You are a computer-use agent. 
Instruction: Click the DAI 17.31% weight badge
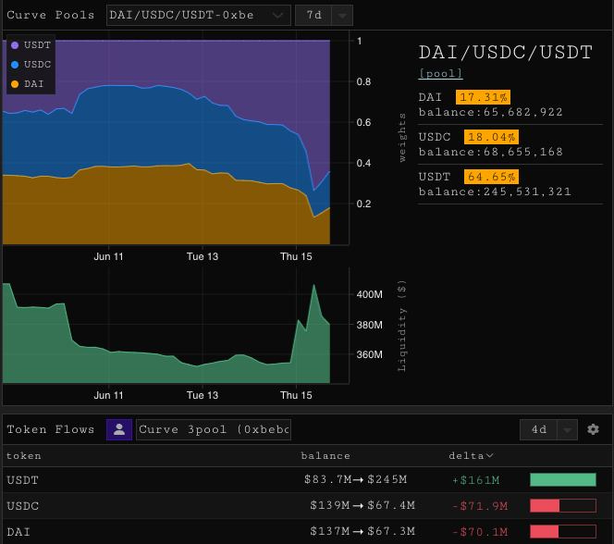tap(483, 97)
